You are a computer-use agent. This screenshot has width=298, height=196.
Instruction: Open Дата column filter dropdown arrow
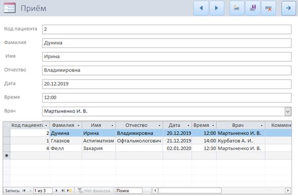(x=189, y=126)
